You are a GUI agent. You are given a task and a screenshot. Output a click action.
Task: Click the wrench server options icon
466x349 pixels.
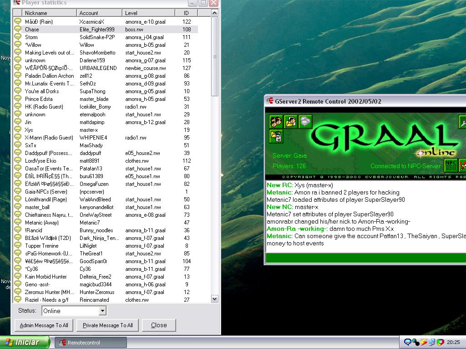pos(462,122)
